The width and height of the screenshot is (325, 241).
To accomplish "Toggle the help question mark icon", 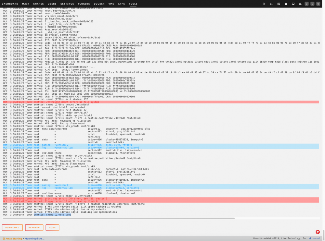I will coord(286,4).
